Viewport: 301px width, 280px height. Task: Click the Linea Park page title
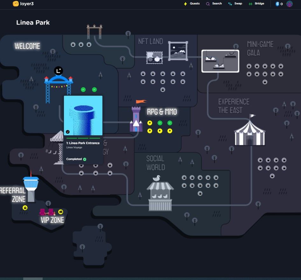[x=33, y=23]
